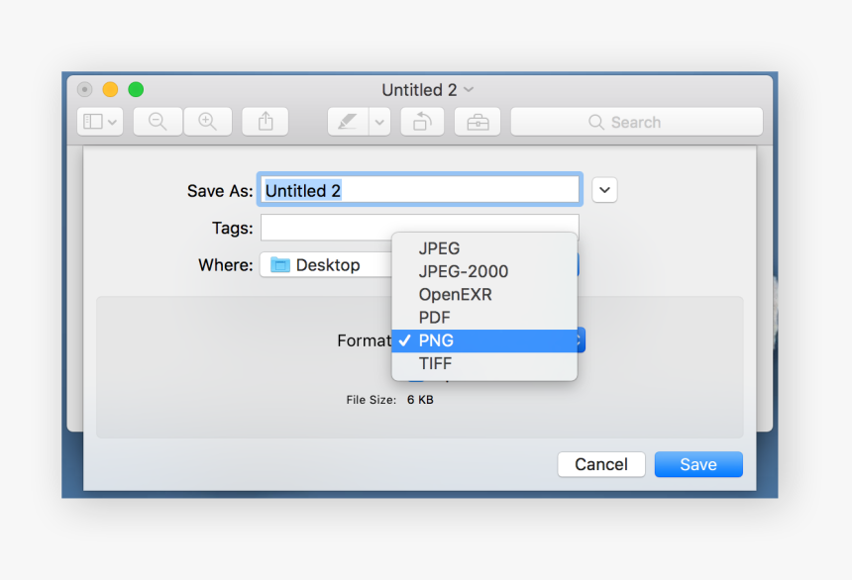This screenshot has width=852, height=580.
Task: Click the zoom out magnifier icon
Action: (x=158, y=122)
